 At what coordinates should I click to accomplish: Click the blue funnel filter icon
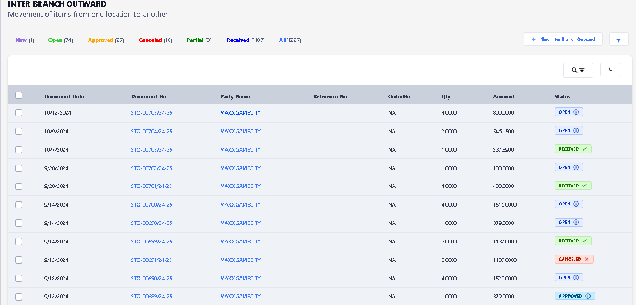point(619,40)
